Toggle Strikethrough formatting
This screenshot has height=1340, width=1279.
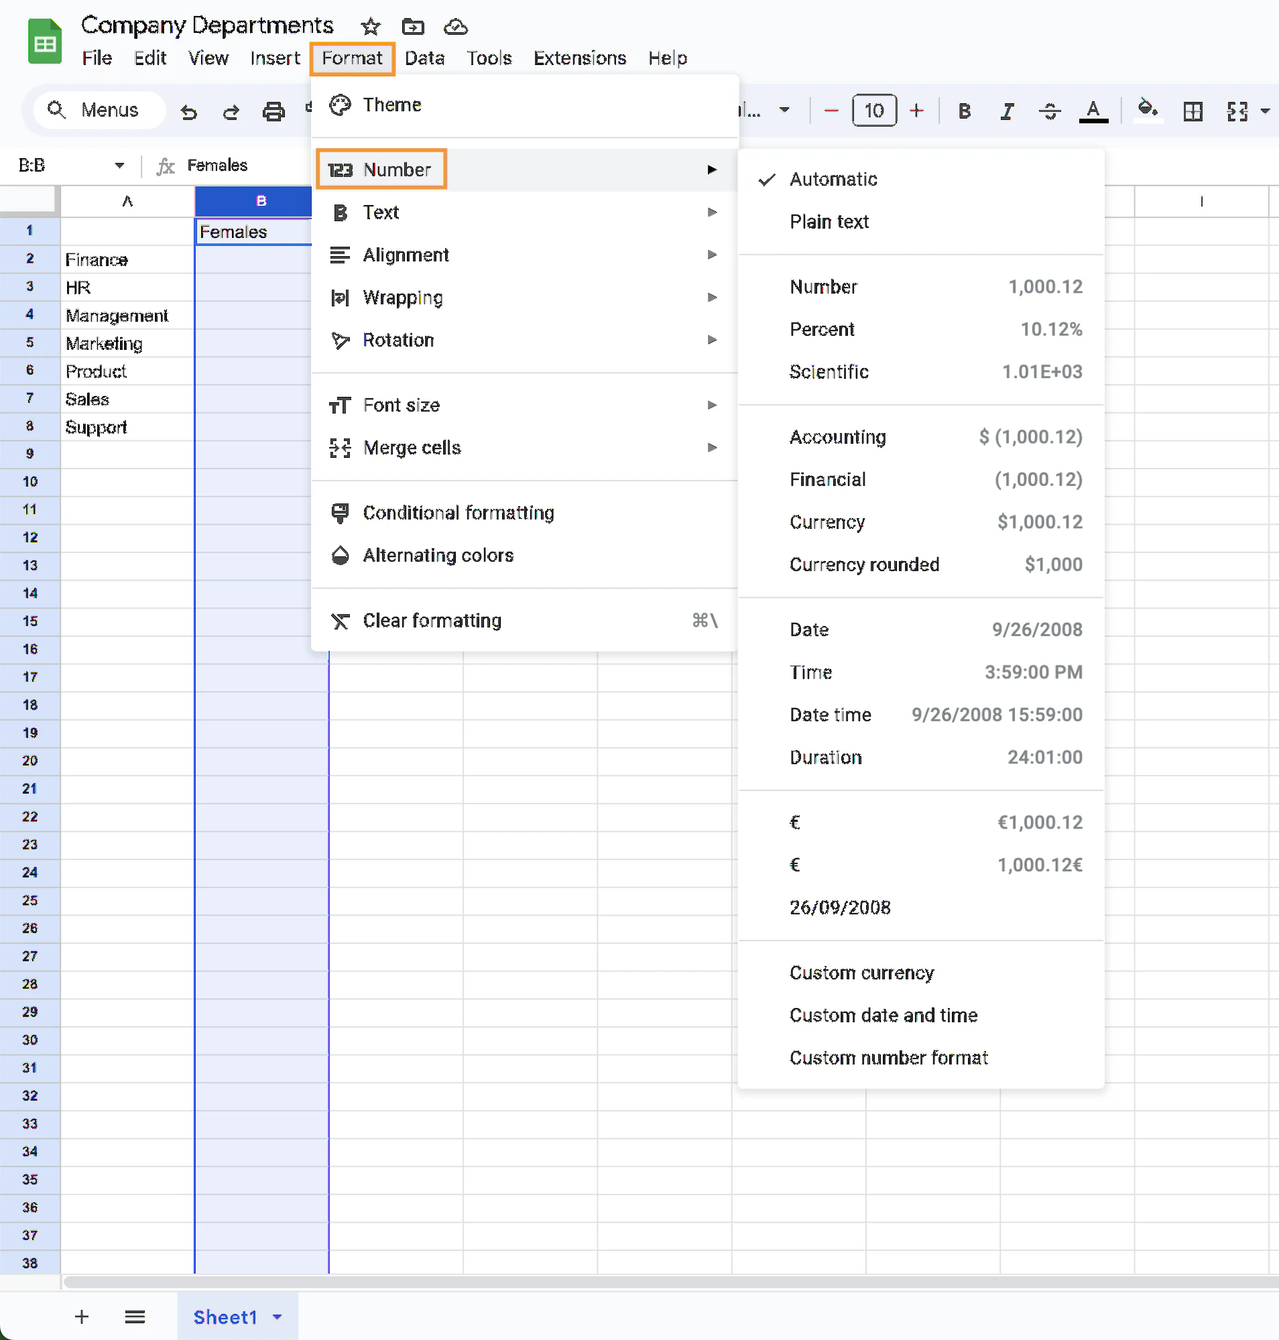pos(1050,111)
